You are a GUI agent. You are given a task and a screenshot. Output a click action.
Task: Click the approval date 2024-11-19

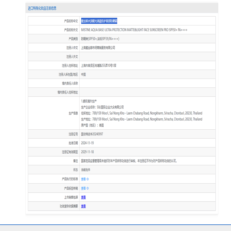point(87,143)
